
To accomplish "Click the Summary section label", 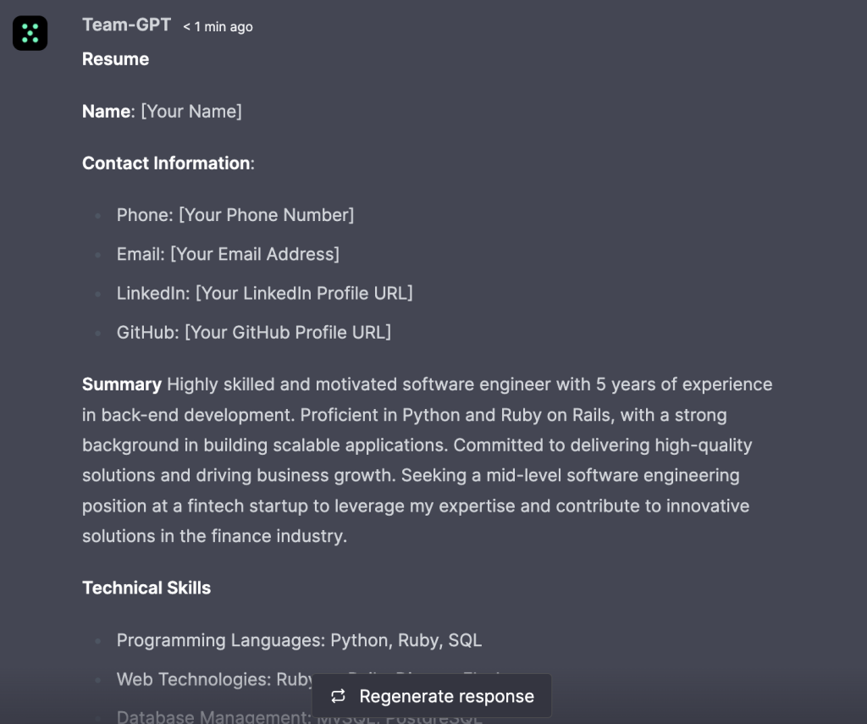I will (121, 384).
